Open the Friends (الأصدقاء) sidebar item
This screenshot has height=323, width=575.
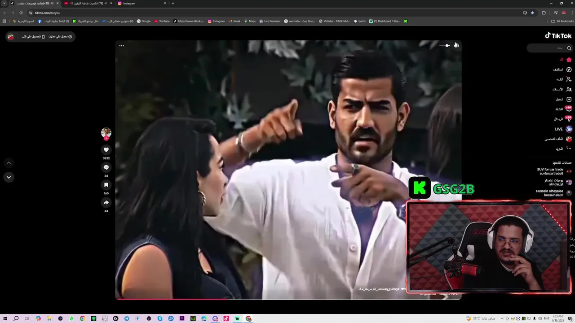point(562,89)
